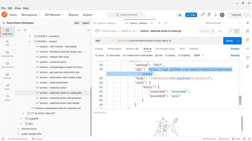Screen dimensions: 252x141
Task: Open collections panel more options (three dots)
Action: tap(89, 30)
